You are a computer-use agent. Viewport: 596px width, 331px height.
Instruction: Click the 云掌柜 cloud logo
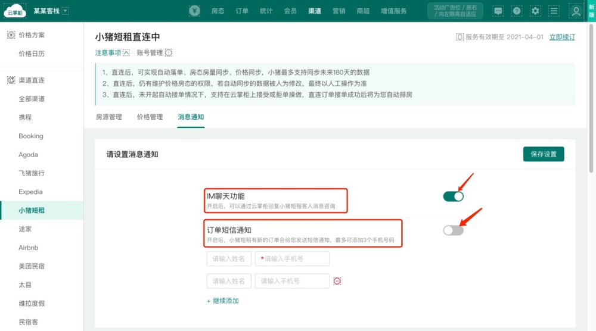[x=14, y=11]
